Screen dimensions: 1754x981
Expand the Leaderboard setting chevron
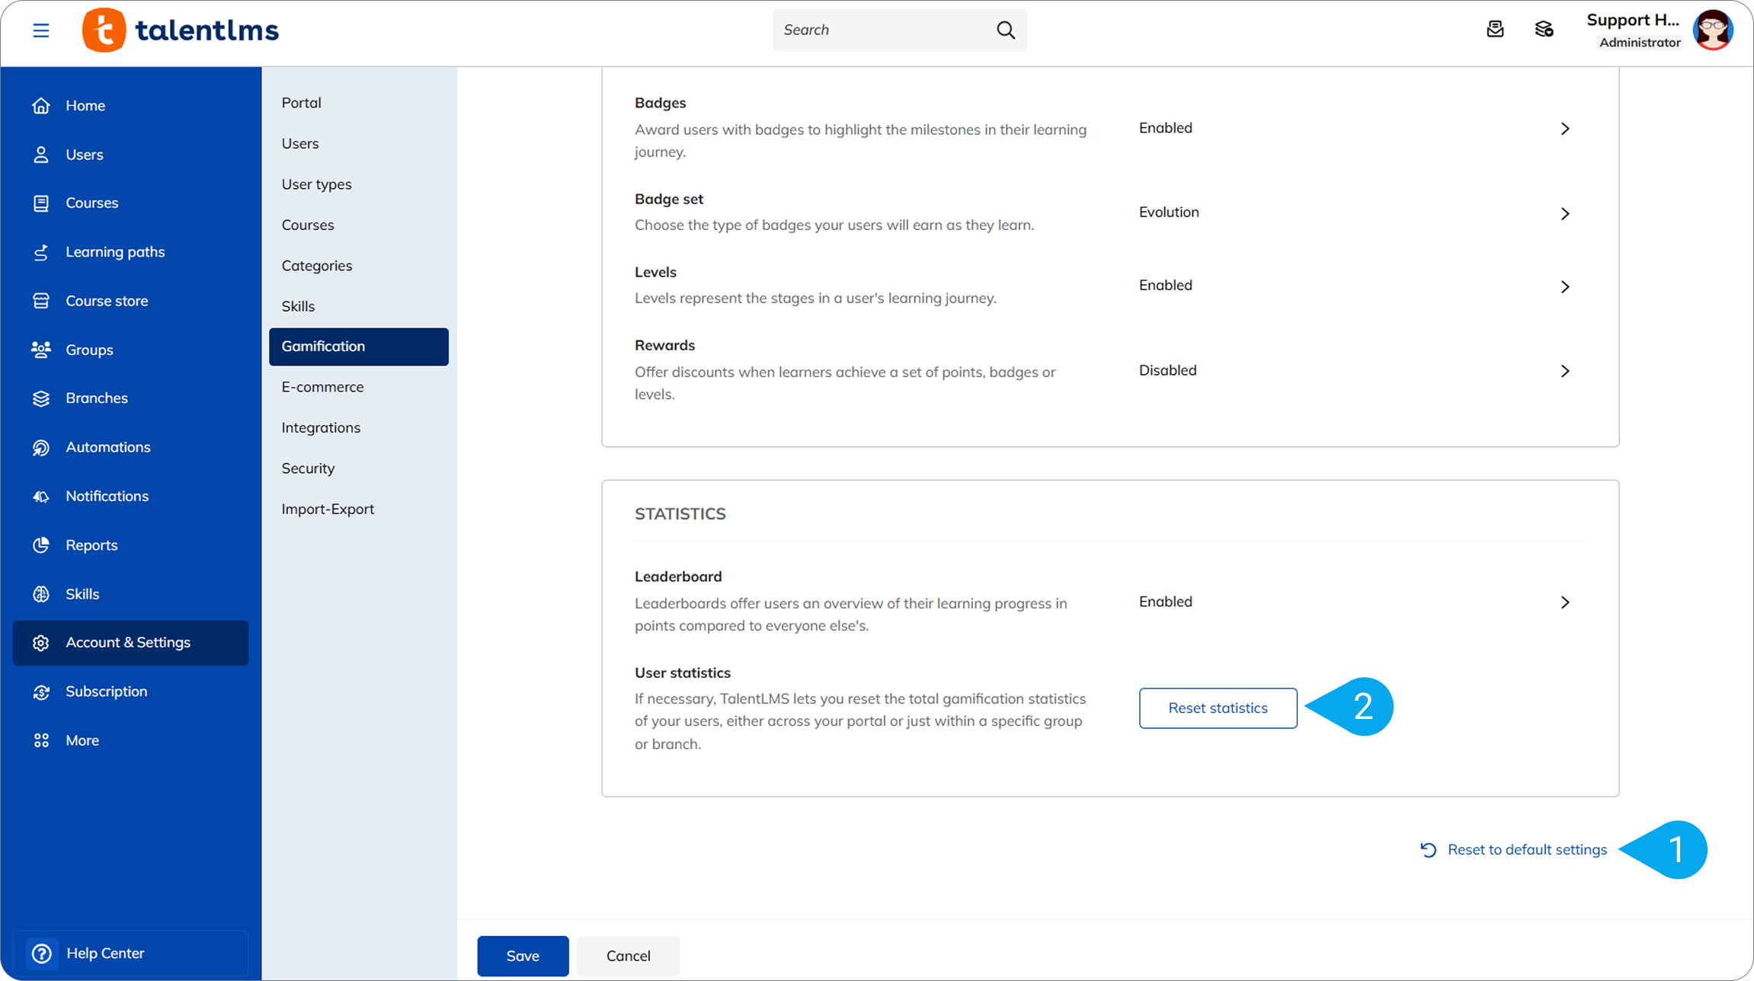coord(1565,602)
